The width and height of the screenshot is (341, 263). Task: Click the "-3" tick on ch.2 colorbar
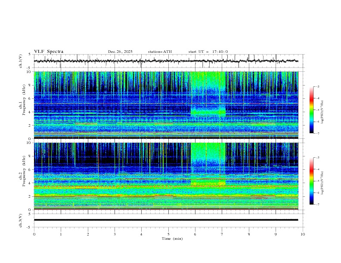(318, 158)
